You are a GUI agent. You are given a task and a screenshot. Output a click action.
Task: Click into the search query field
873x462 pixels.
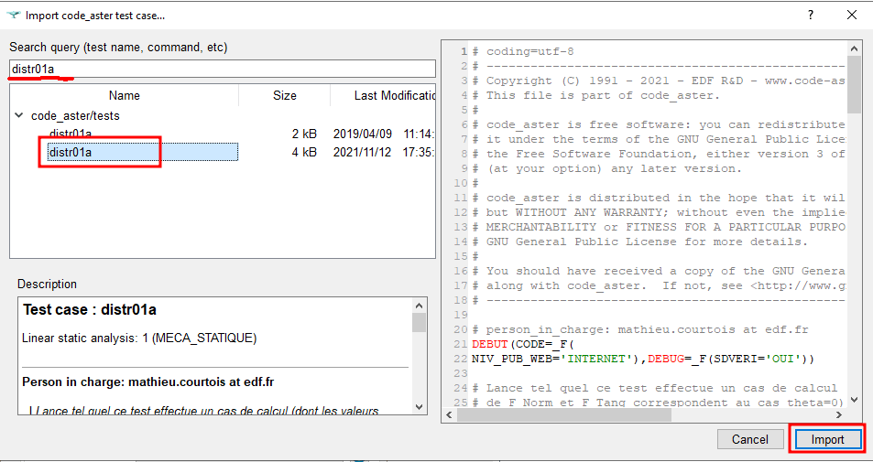[x=222, y=70]
